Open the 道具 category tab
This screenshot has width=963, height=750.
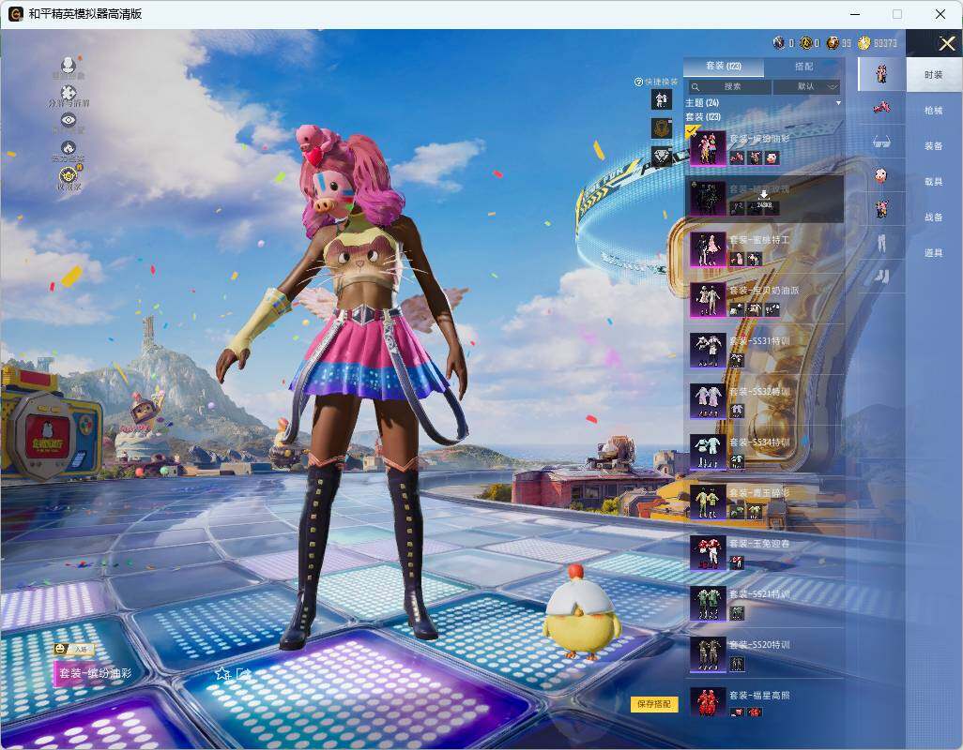[x=934, y=253]
